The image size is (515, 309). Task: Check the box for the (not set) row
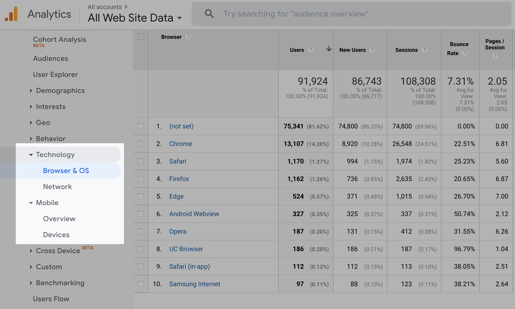141,126
